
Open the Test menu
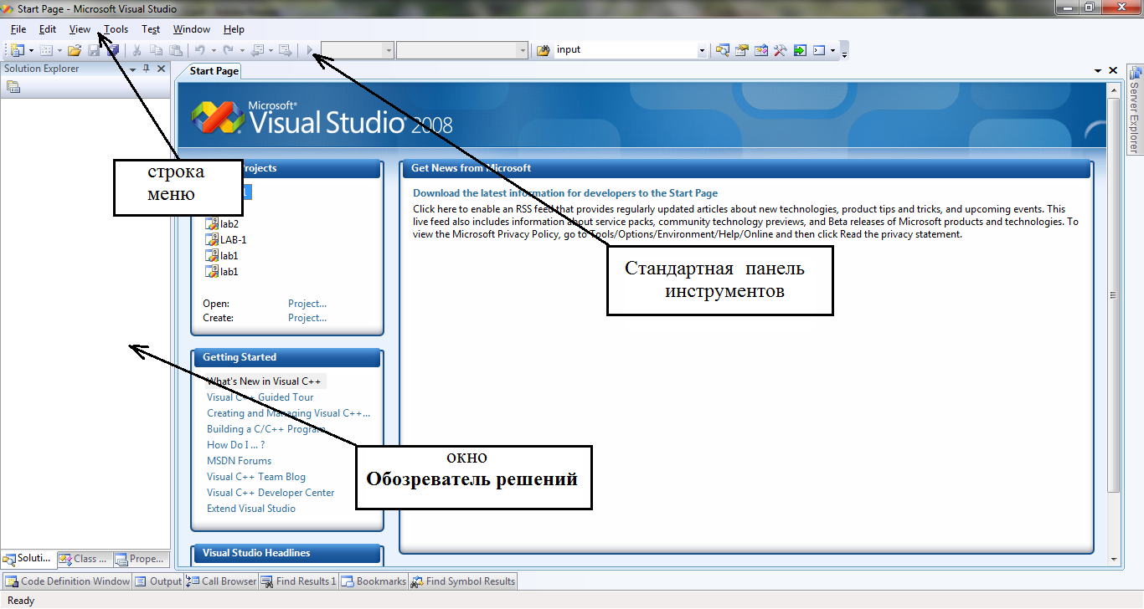point(151,29)
